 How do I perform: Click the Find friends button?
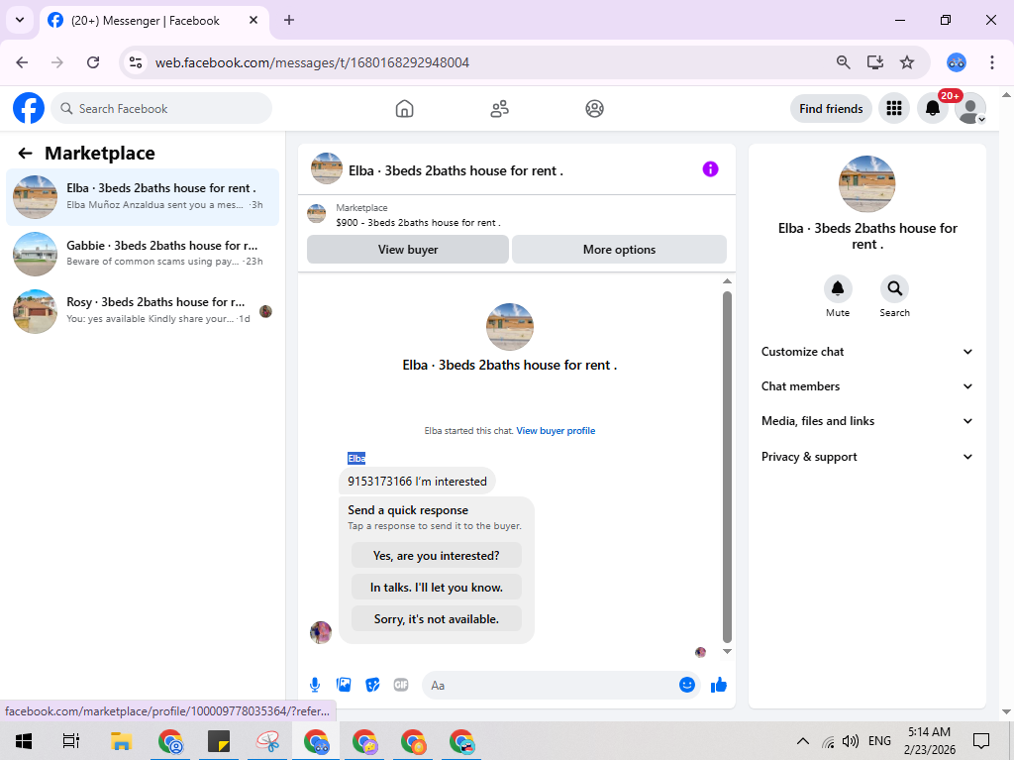tap(831, 109)
